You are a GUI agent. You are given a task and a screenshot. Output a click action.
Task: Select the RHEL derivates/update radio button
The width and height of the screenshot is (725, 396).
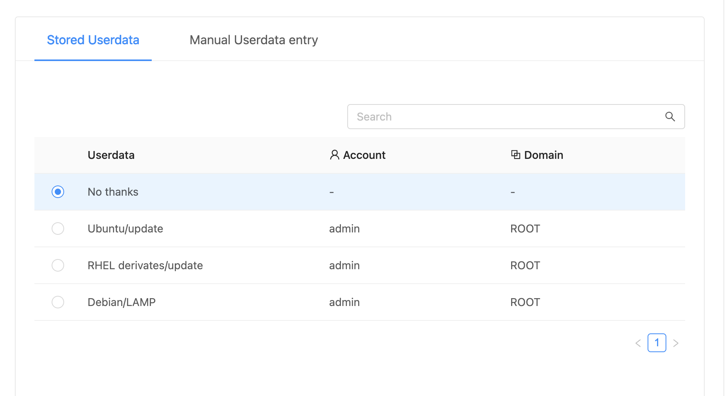coord(57,265)
